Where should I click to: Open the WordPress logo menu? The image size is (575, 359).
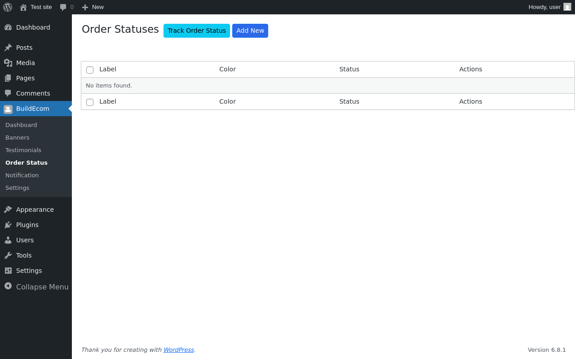pyautogui.click(x=8, y=7)
